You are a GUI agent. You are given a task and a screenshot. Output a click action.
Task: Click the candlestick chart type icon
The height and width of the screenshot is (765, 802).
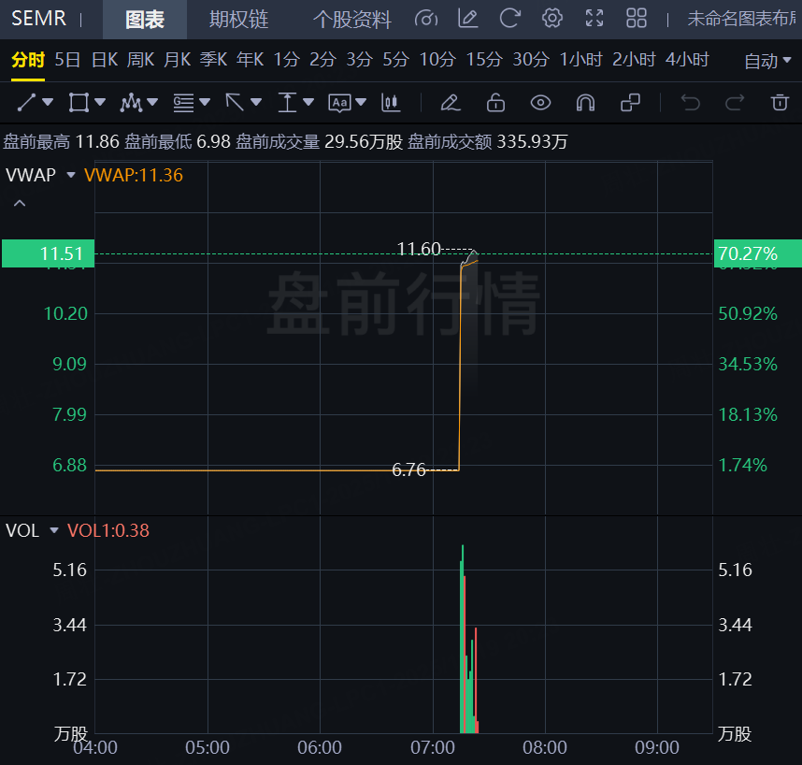pyautogui.click(x=391, y=102)
